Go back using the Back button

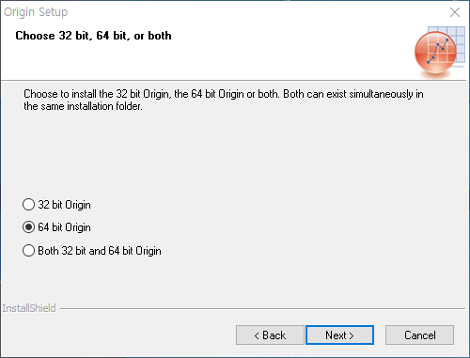pyautogui.click(x=270, y=335)
